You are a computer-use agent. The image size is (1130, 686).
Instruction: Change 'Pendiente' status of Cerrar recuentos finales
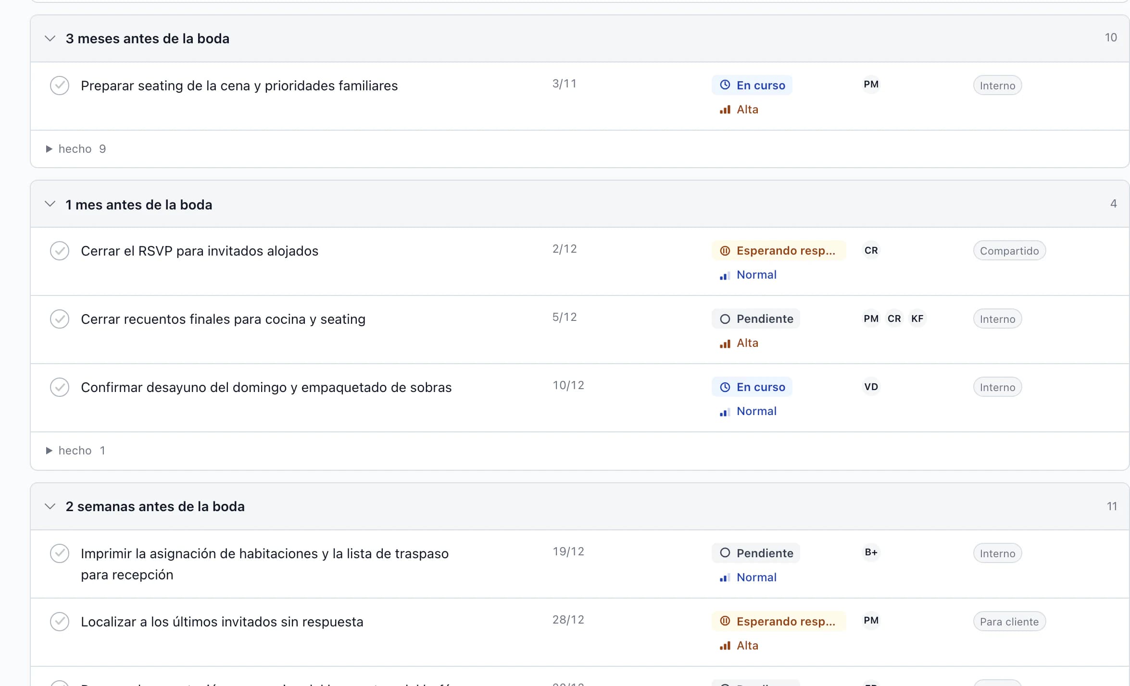tap(756, 318)
